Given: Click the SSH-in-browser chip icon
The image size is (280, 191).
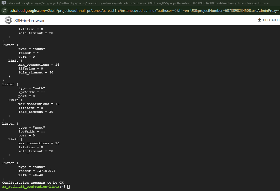Looking at the screenshot, I should [8, 20].
